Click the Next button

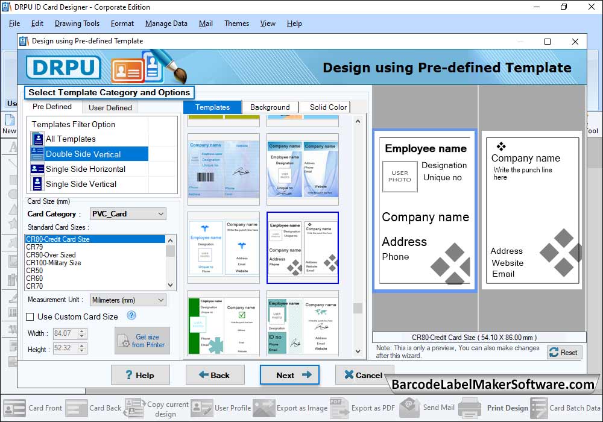(289, 375)
